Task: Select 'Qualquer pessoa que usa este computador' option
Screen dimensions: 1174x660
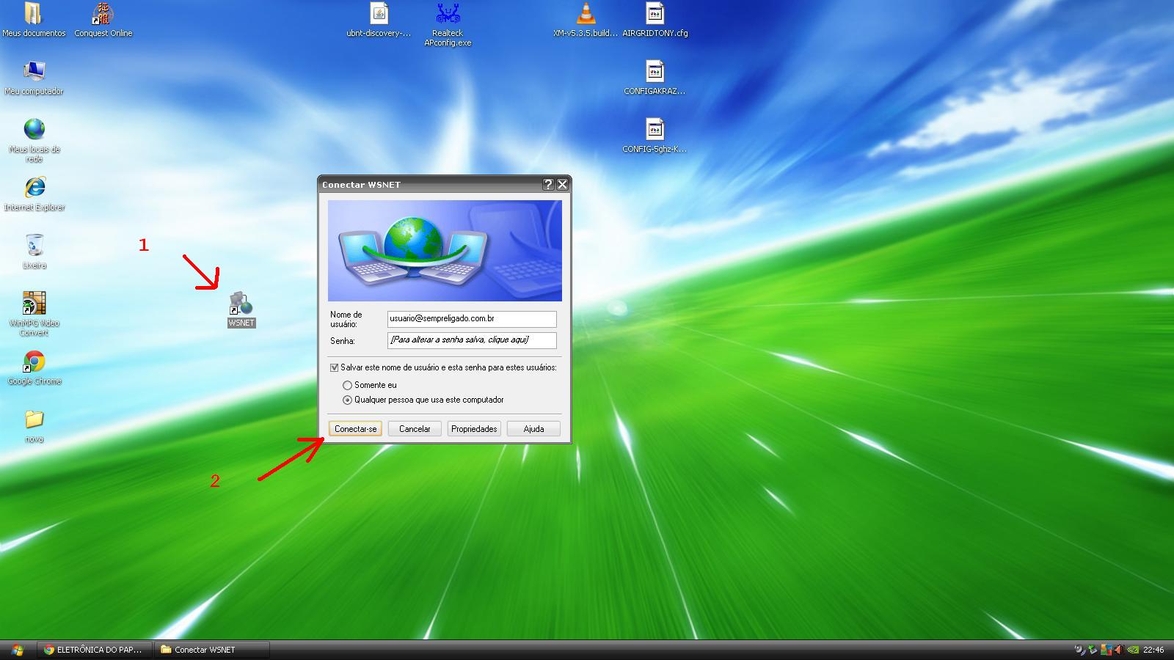Action: [347, 400]
